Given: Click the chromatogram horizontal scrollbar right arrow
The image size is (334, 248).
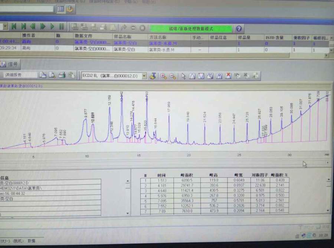Looking at the screenshot, I should click(x=327, y=162).
